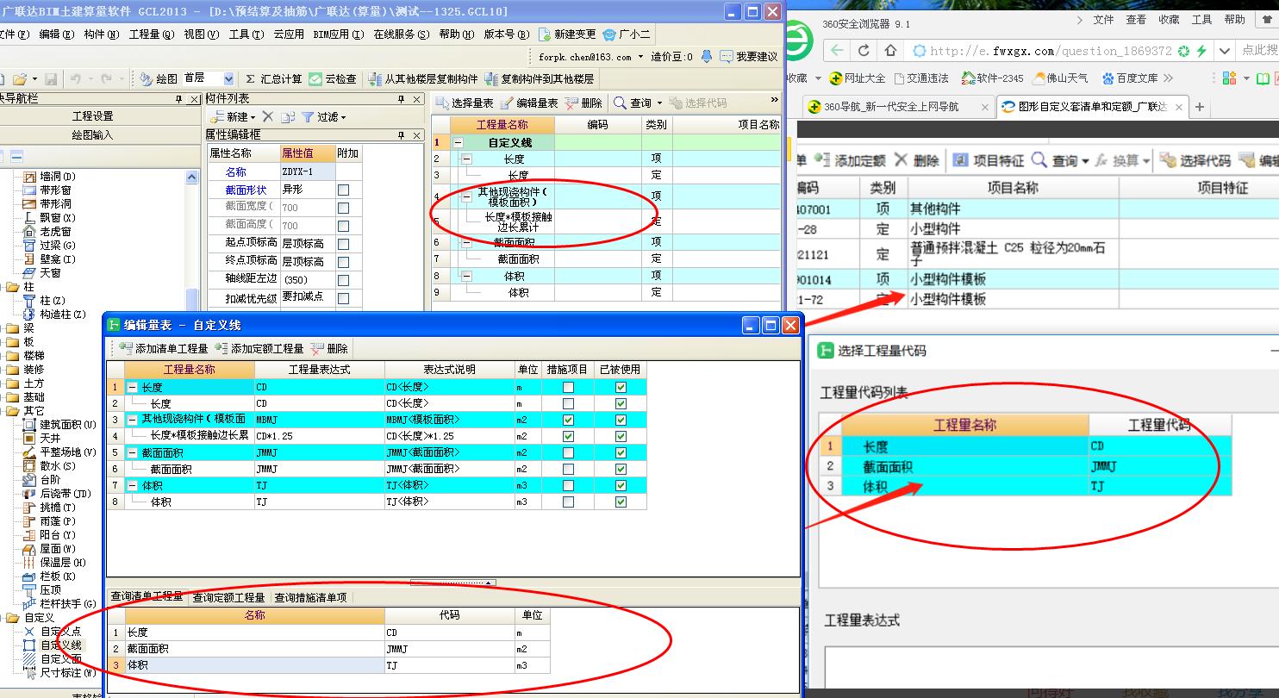Collapse 长度 group in 编辑量表 row 1
1279x698 pixels.
point(133,388)
